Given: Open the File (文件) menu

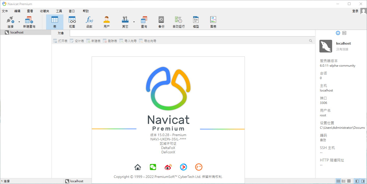Looking at the screenshot, I should click(5, 11).
